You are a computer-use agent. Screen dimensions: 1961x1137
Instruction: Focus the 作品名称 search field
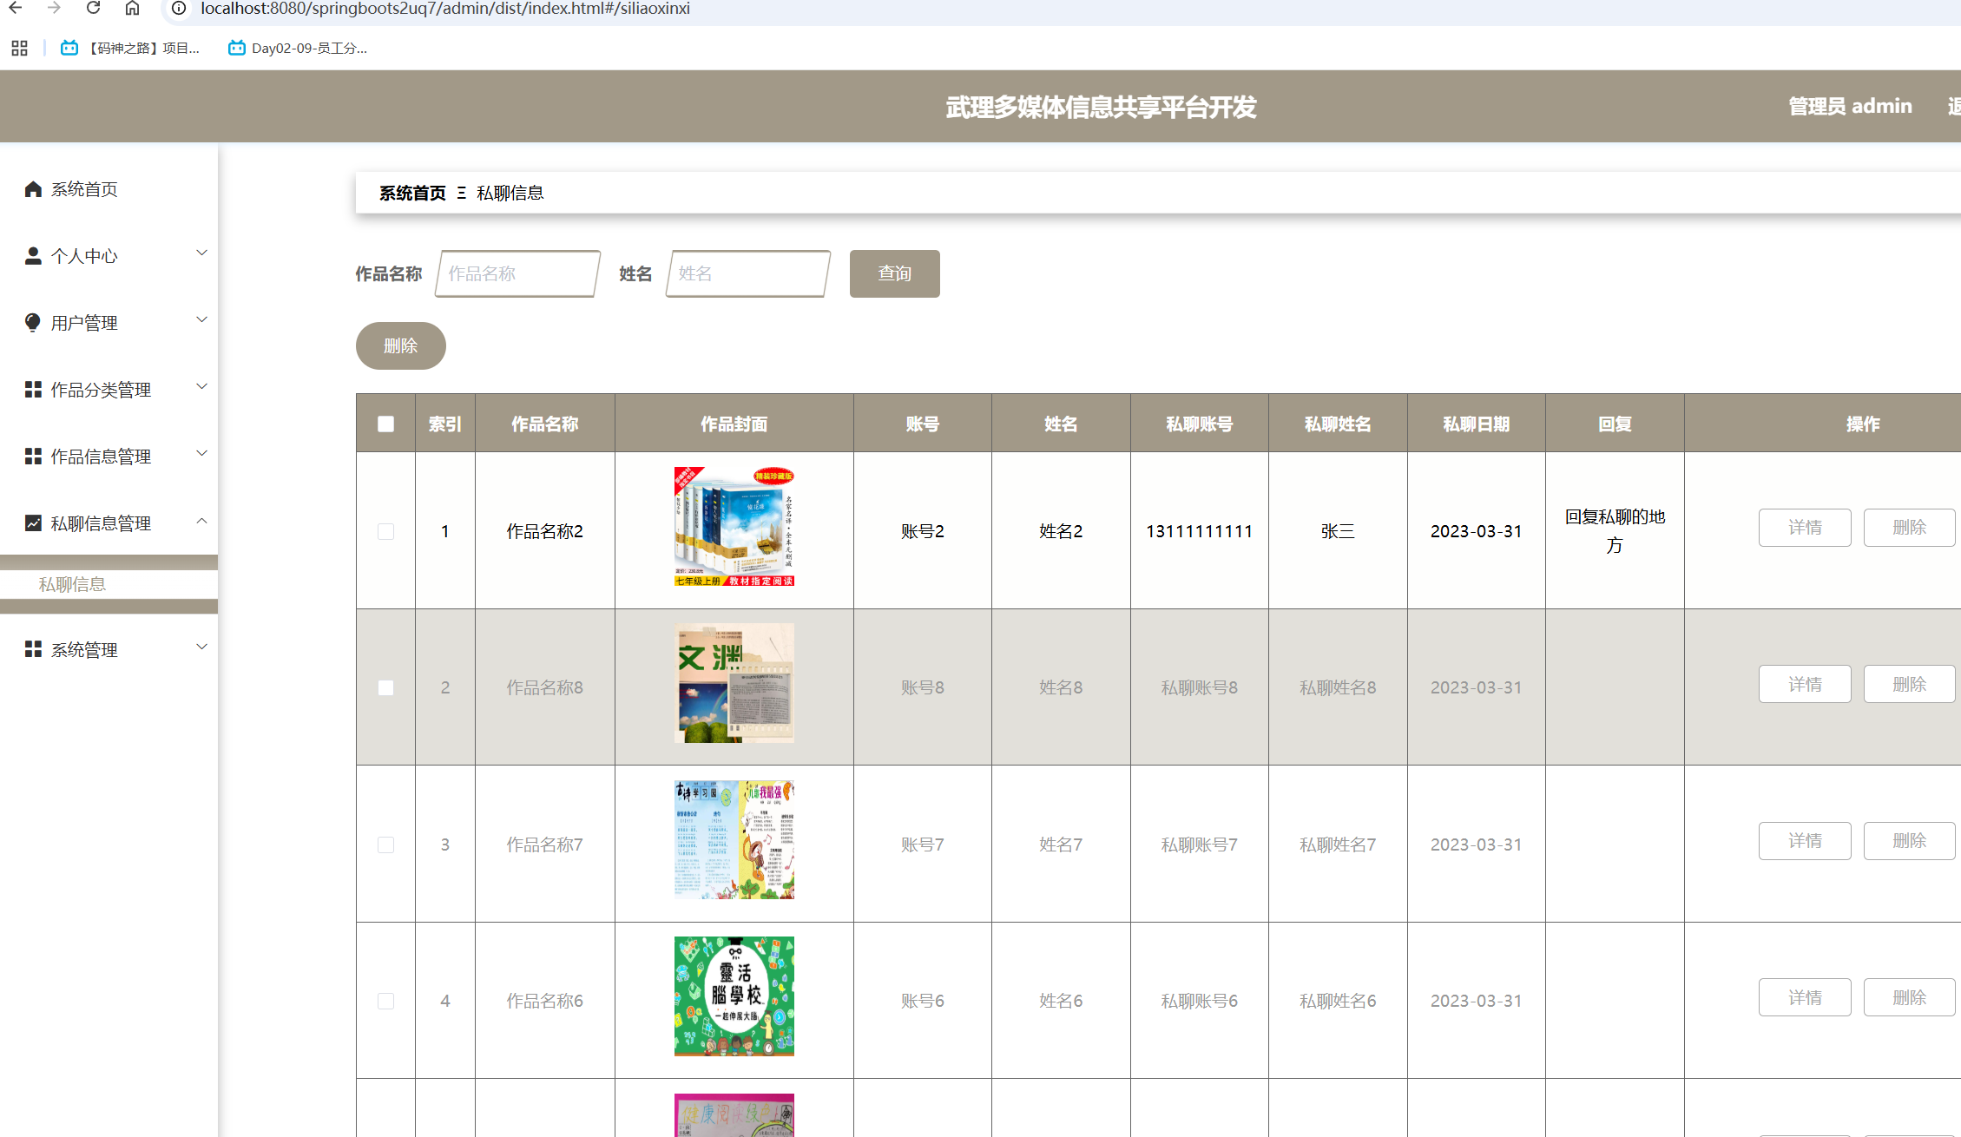click(517, 273)
